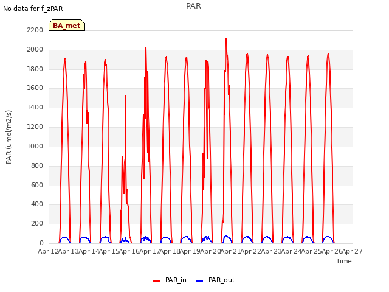Click the y-axis label 600
The width and height of the screenshot is (389, 292).
37,185
